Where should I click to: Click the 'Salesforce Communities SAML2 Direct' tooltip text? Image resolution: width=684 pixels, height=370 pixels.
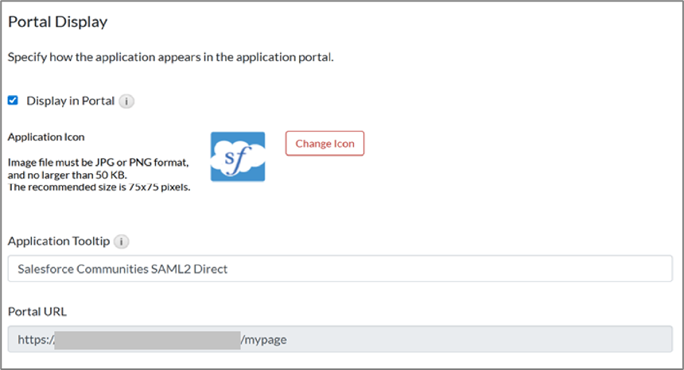point(122,269)
